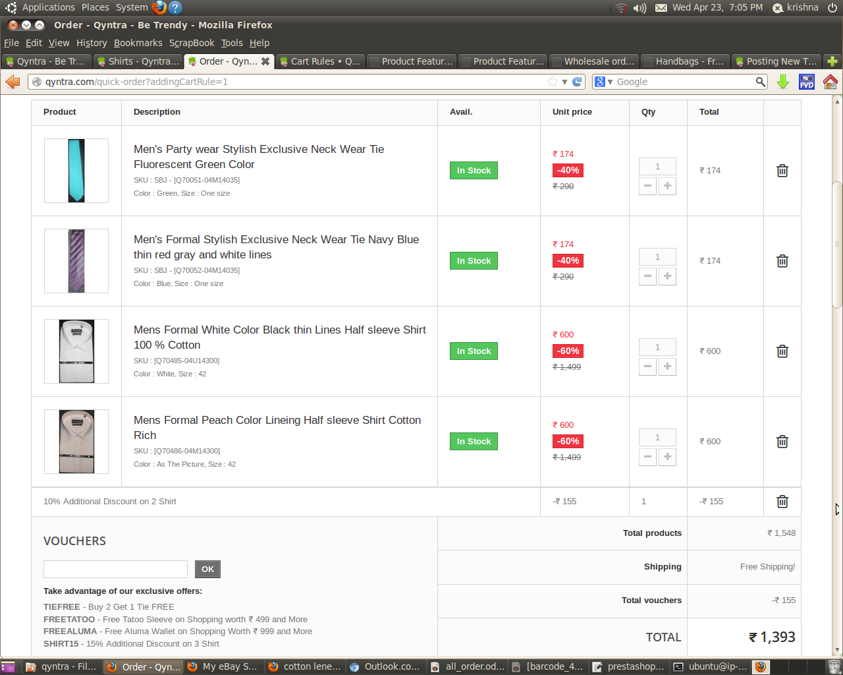Click the search magnifier icon
Viewport: 843px width, 675px height.
(761, 82)
